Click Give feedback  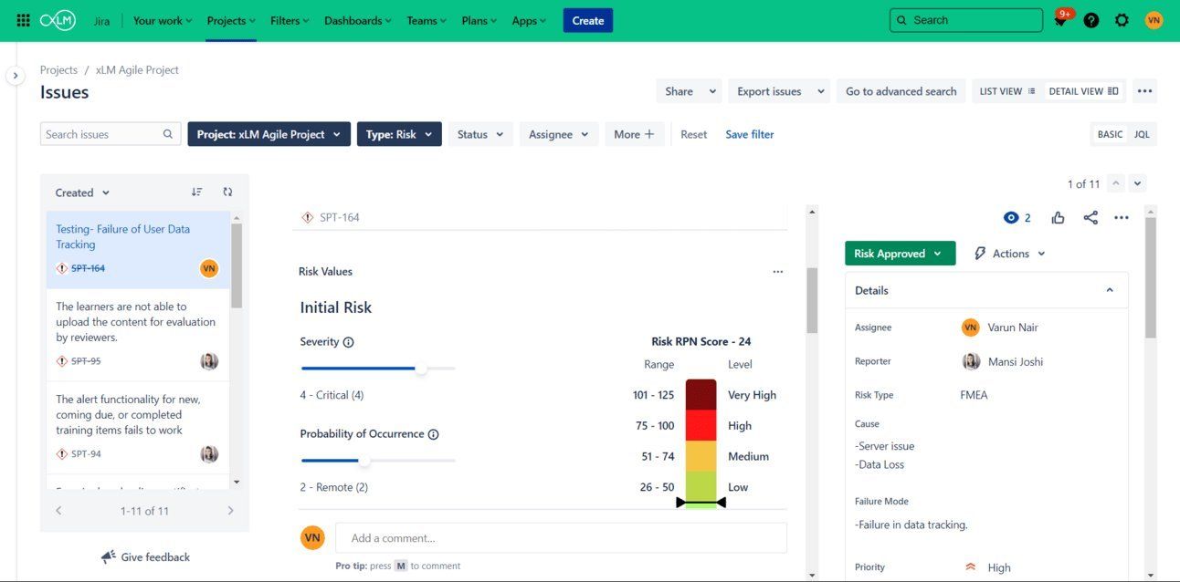tap(145, 557)
